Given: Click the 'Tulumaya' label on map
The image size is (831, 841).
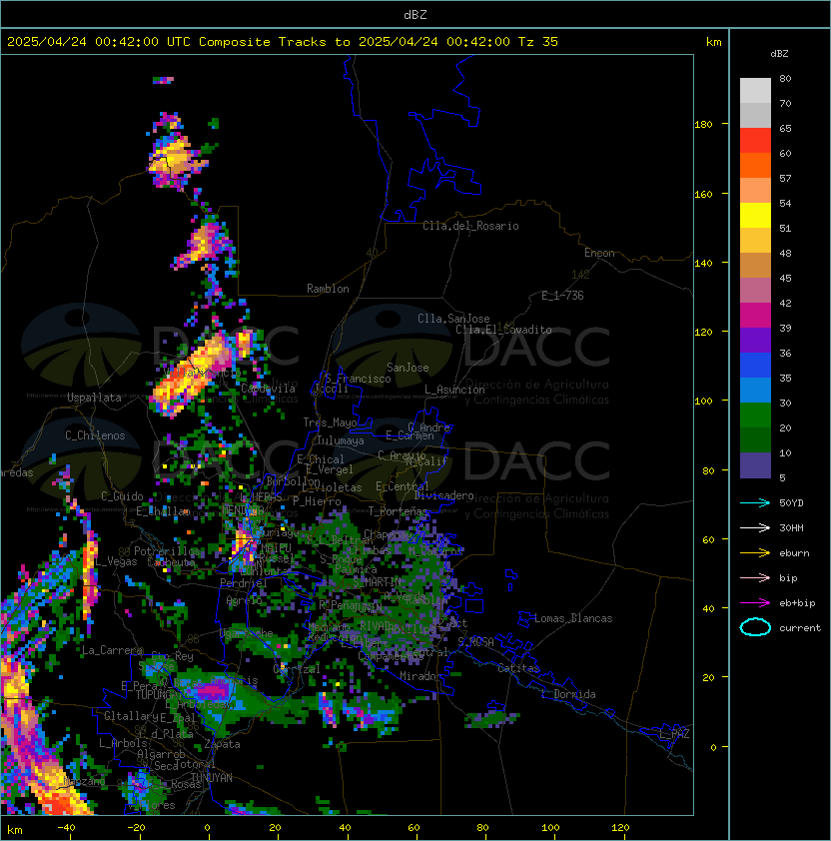Looking at the screenshot, I should click(x=341, y=440).
